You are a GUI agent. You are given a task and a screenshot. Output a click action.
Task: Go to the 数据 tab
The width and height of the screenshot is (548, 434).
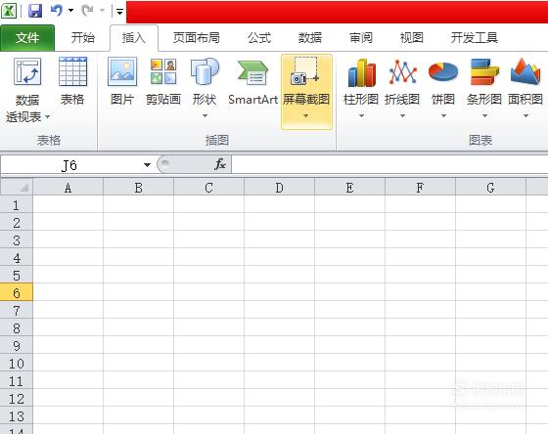[310, 38]
